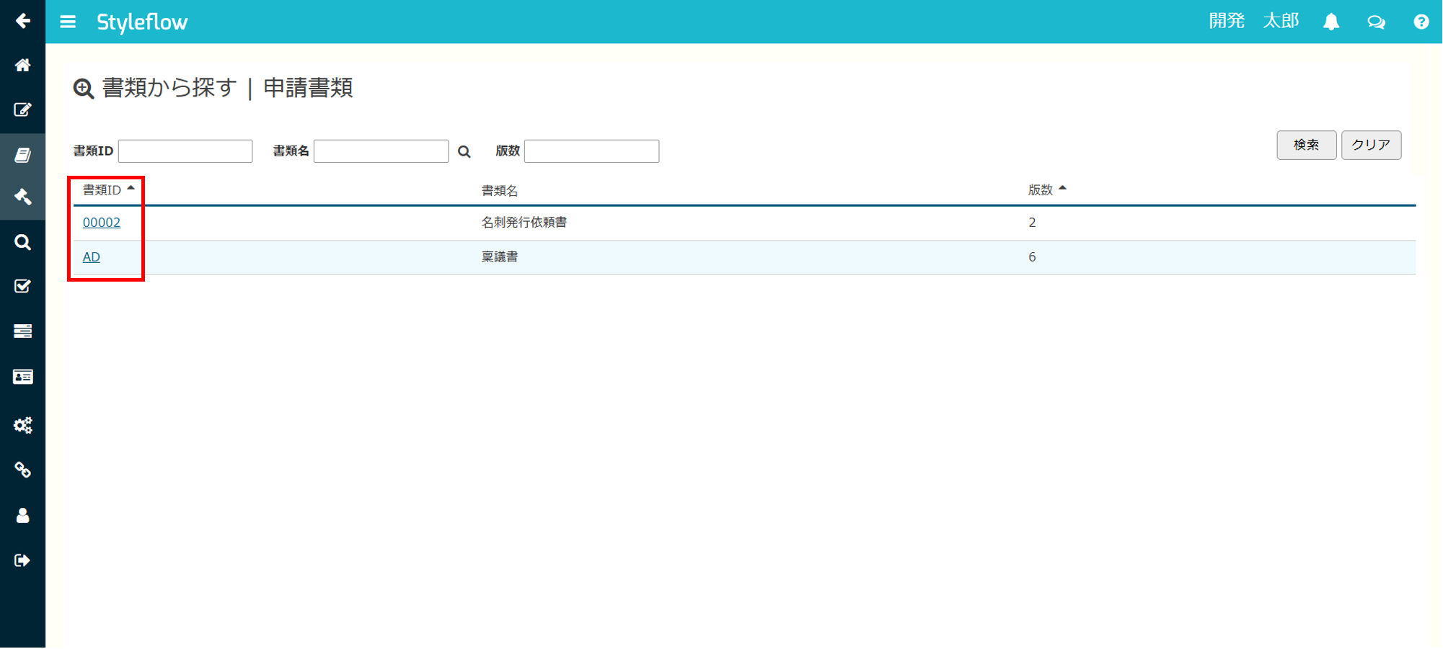Click the back arrow icon
This screenshot has width=1443, height=649.
[22, 21]
